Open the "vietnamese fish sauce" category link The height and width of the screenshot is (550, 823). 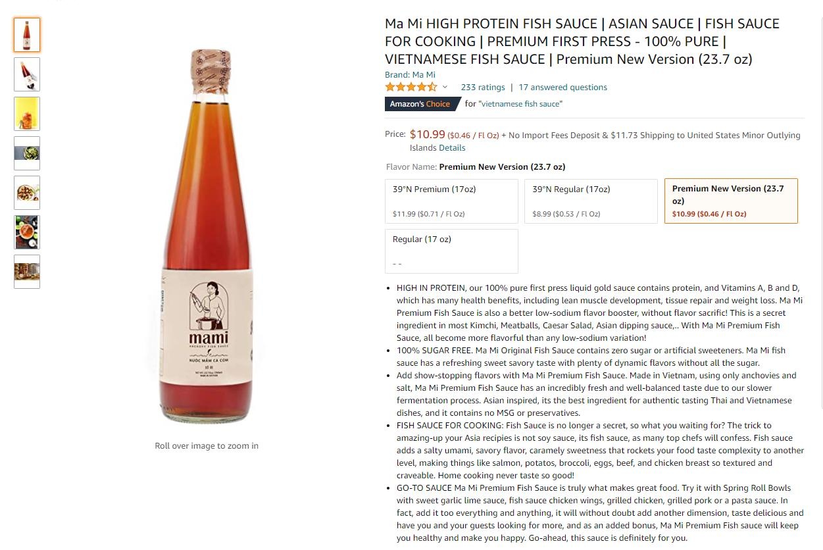[x=520, y=104]
